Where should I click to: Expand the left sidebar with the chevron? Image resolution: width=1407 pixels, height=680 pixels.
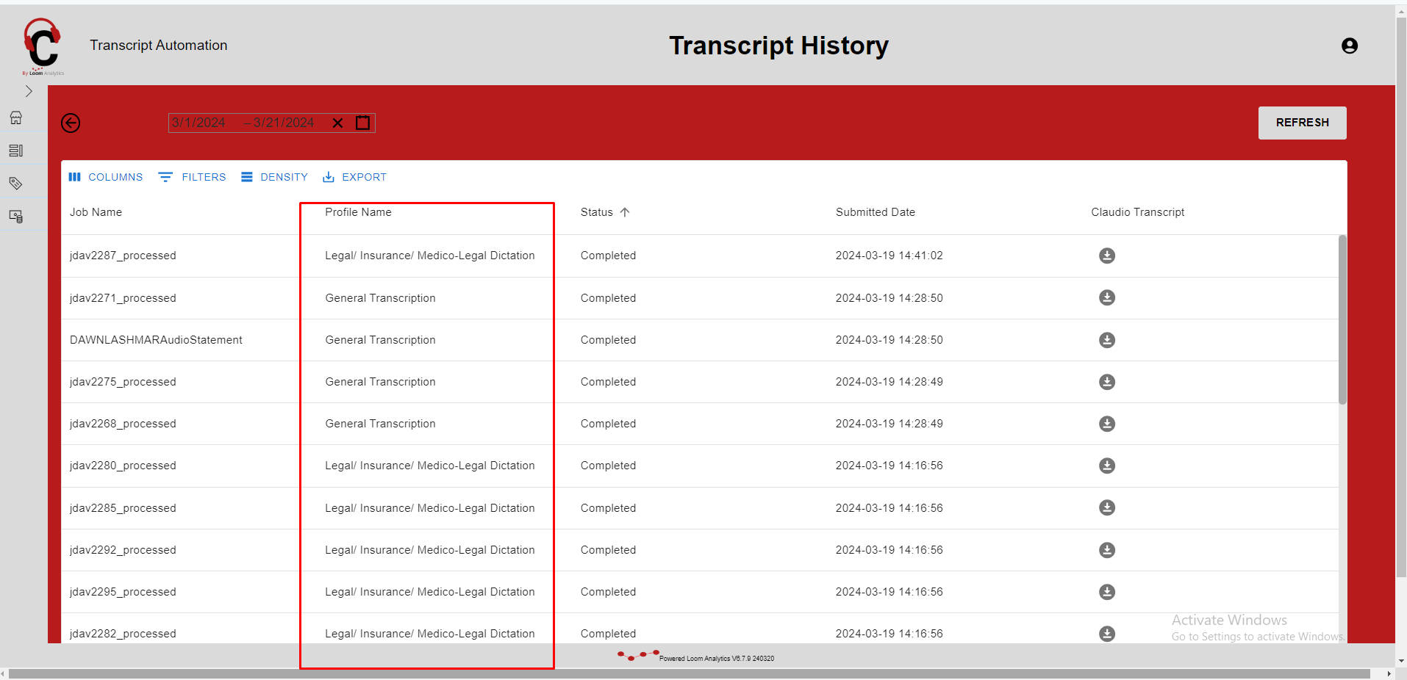29,91
